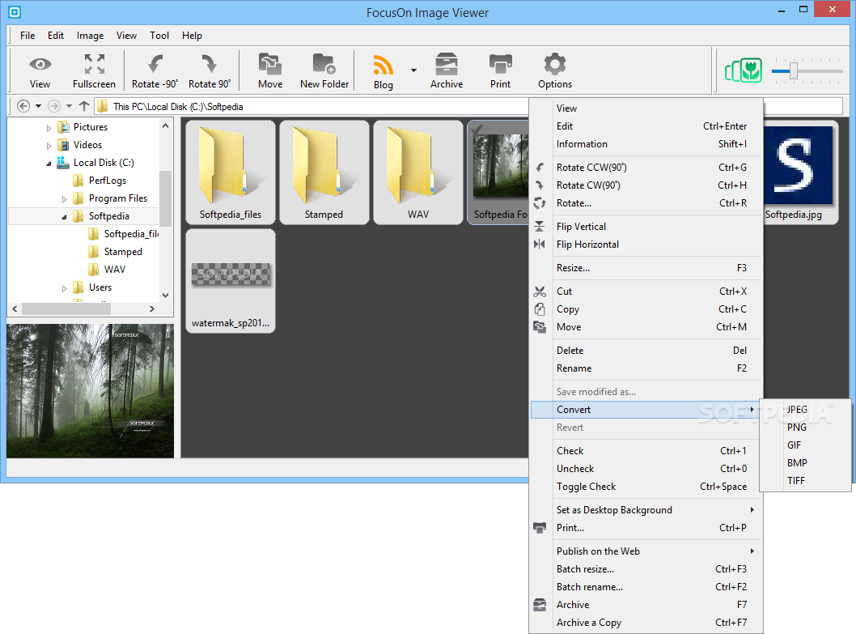Expand the Users tree node
The image size is (856, 634).
[64, 288]
